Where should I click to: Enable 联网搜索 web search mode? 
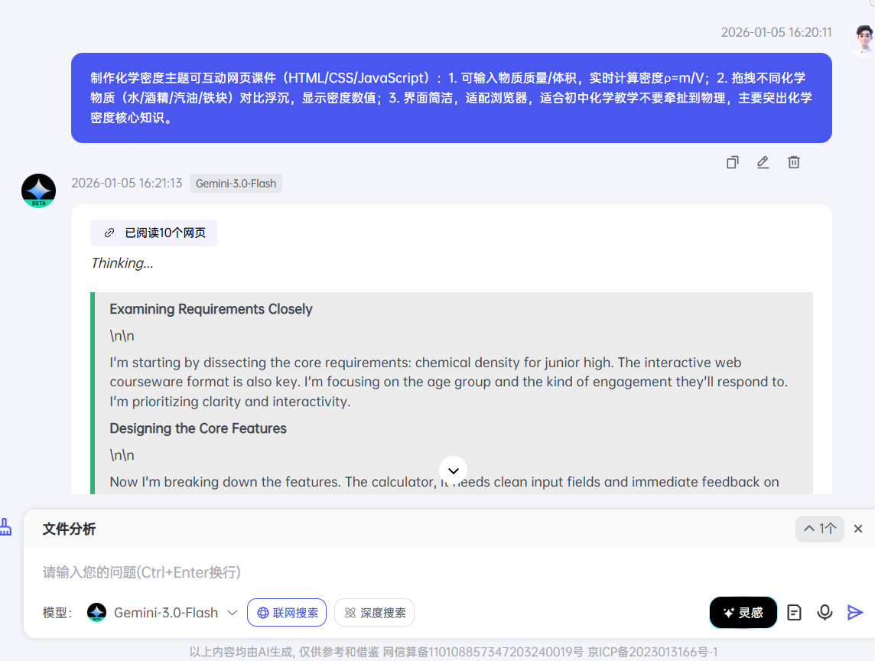point(286,612)
